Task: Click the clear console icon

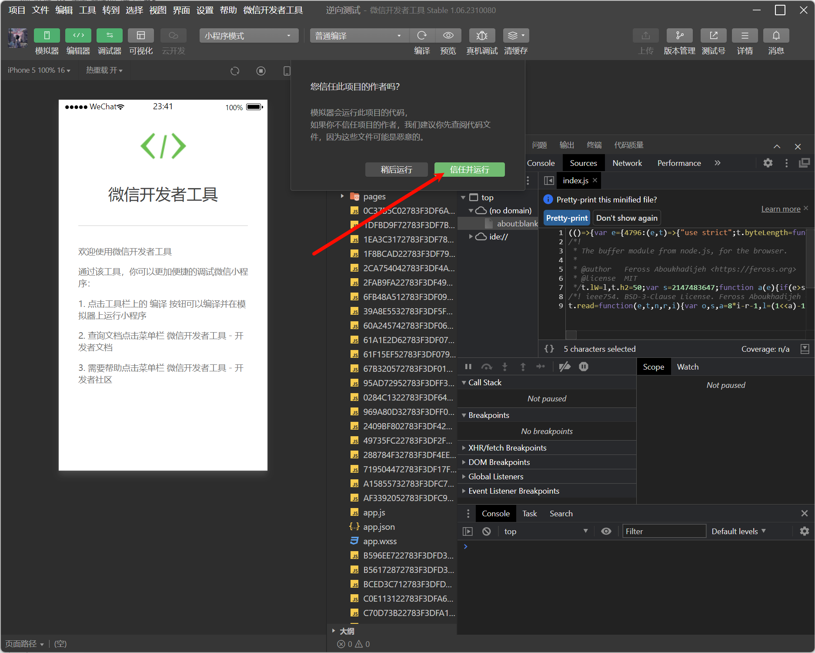Action: click(x=487, y=531)
